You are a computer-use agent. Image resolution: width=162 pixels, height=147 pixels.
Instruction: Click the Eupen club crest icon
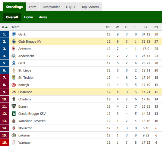click(14, 106)
